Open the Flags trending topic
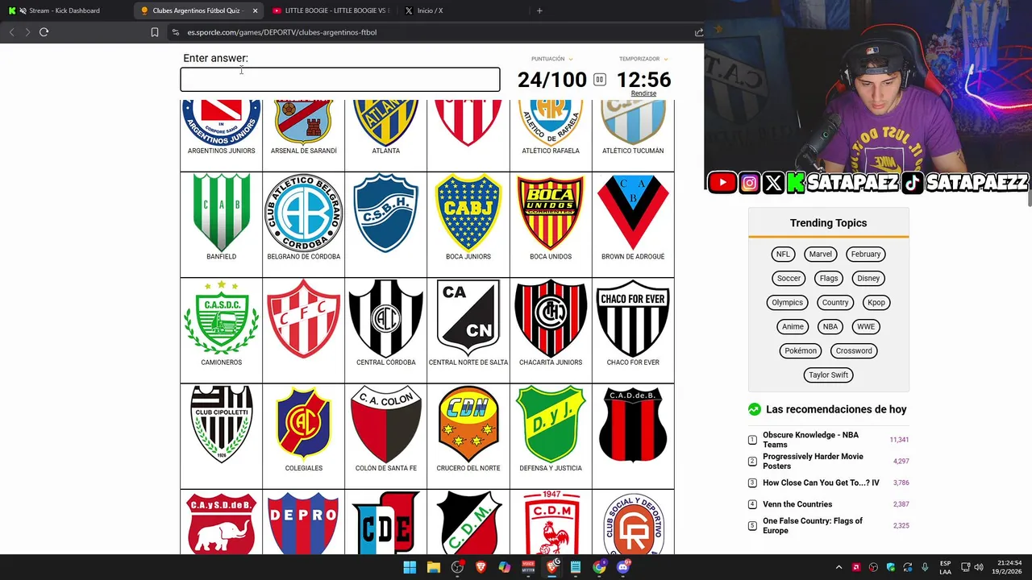This screenshot has height=580, width=1032. coord(829,278)
